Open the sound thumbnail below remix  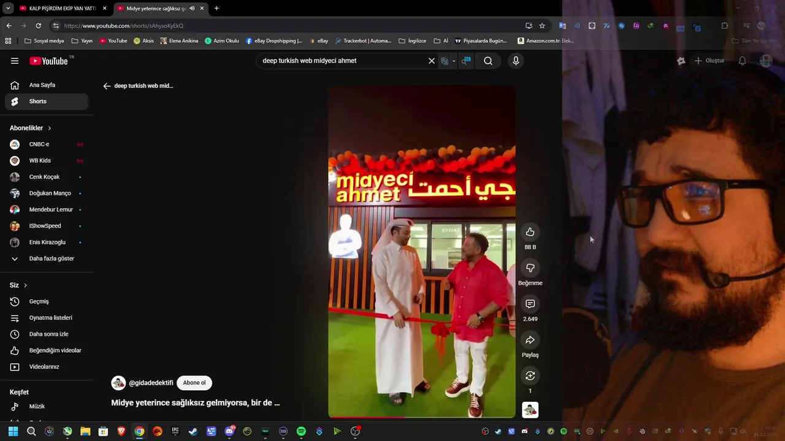pos(530,410)
